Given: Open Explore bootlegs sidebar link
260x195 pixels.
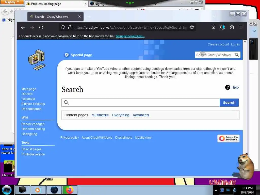Looking at the screenshot, I should point(33,104).
